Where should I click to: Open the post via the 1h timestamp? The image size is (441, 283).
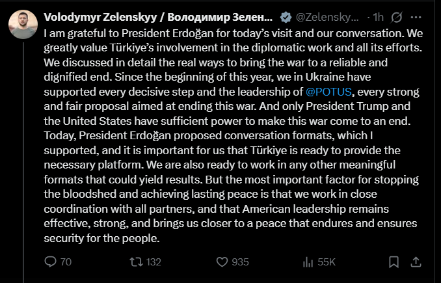point(376,16)
